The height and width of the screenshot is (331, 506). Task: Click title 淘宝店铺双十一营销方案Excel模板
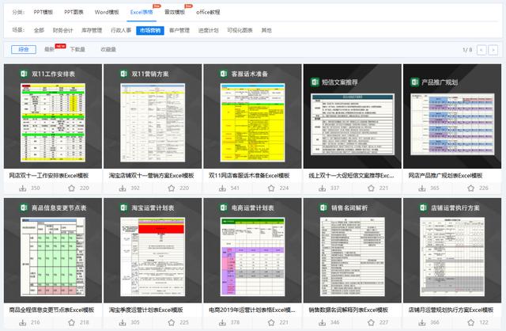(151, 176)
